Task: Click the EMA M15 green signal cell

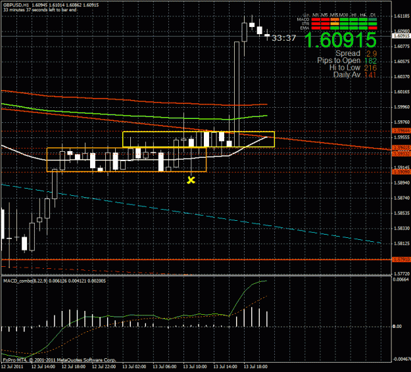Action: [335, 28]
